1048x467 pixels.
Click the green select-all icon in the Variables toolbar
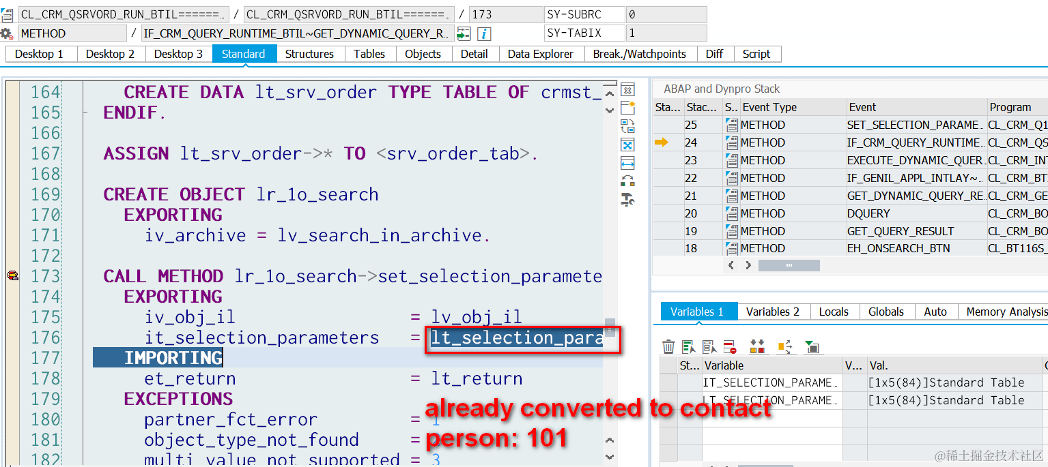point(689,347)
